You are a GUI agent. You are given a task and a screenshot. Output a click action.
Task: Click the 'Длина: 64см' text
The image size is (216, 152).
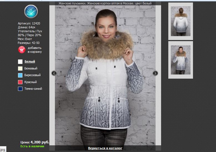click(x=26, y=27)
